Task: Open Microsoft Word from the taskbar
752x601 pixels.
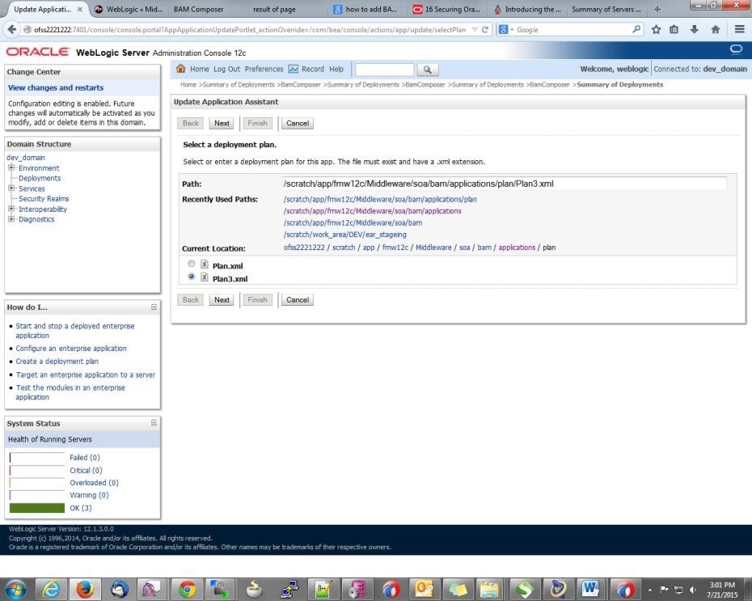Action: pos(590,589)
